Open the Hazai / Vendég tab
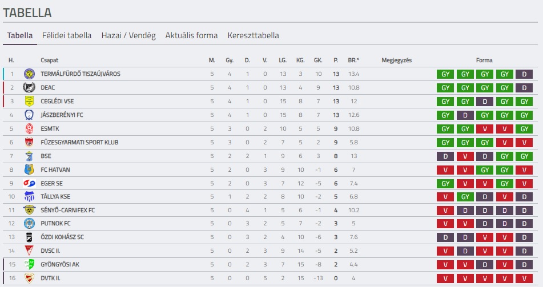The height and width of the screenshot is (287, 543). [128, 35]
